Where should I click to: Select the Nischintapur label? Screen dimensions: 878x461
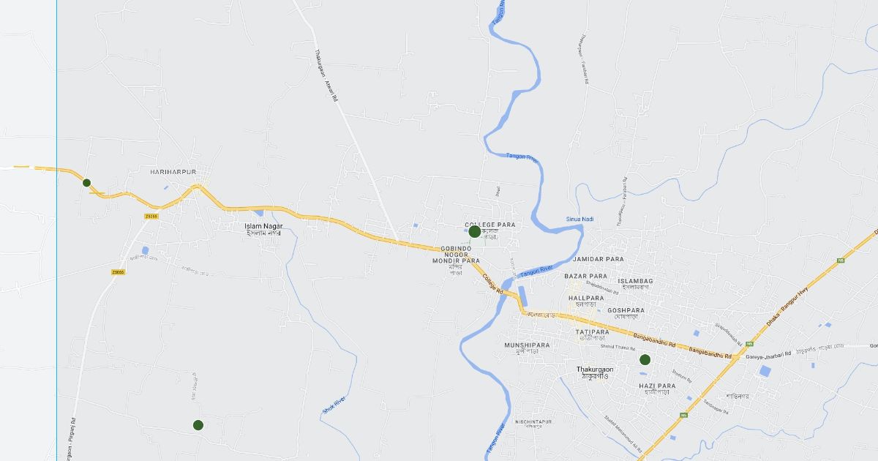click(533, 422)
